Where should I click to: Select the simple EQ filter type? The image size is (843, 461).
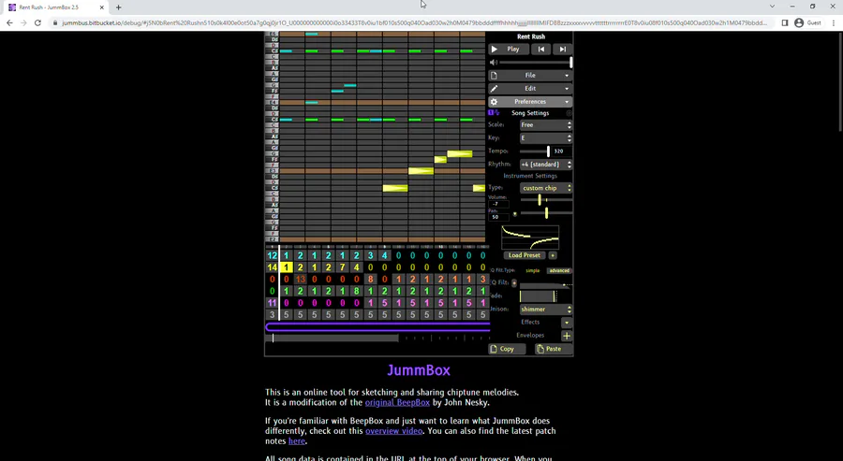[532, 270]
